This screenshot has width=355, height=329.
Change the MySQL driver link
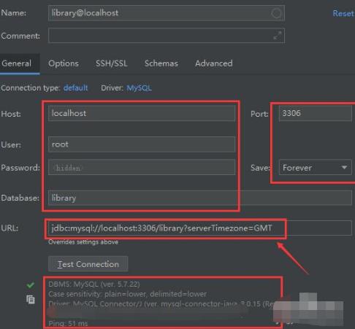[139, 88]
